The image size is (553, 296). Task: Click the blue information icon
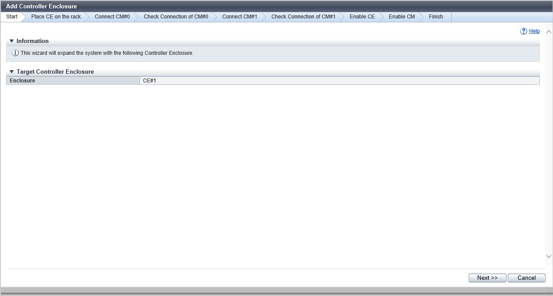tap(15, 53)
